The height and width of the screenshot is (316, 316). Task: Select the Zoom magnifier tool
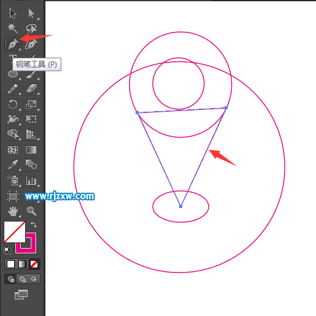tap(31, 211)
